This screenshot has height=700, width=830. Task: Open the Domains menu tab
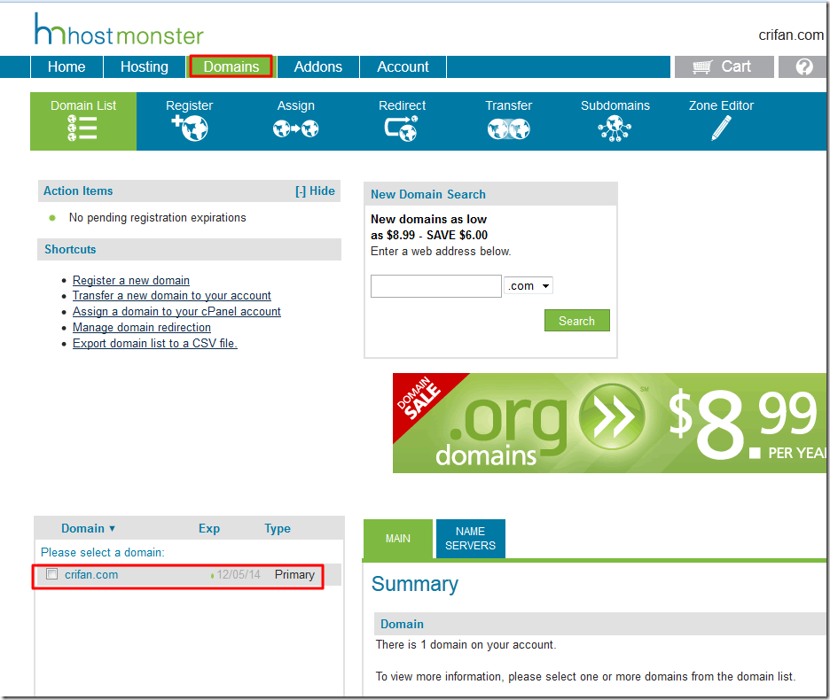pos(231,66)
